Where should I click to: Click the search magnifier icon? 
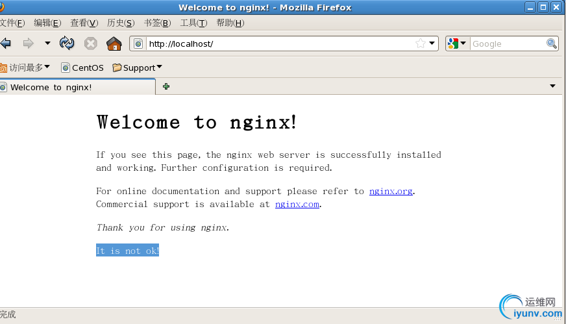pyautogui.click(x=552, y=44)
